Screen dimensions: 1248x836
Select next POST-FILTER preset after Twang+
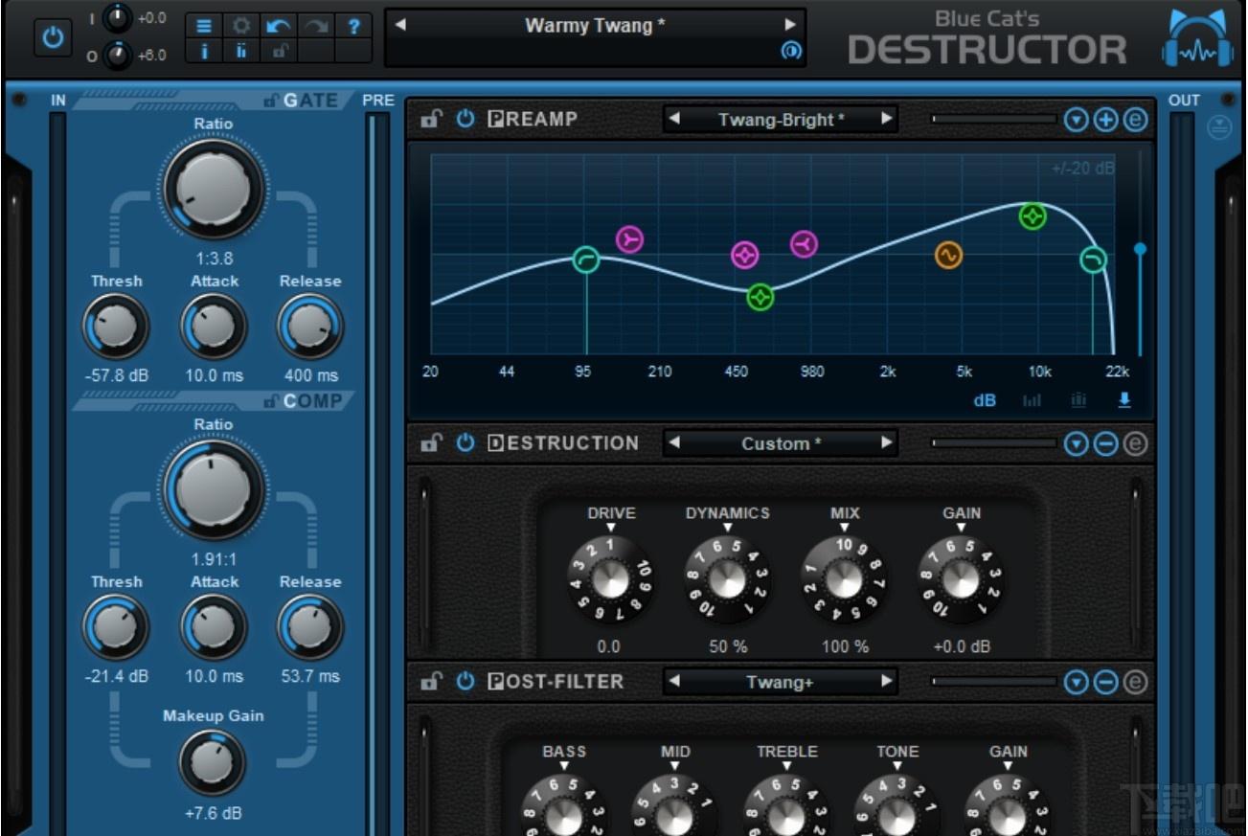pyautogui.click(x=886, y=682)
